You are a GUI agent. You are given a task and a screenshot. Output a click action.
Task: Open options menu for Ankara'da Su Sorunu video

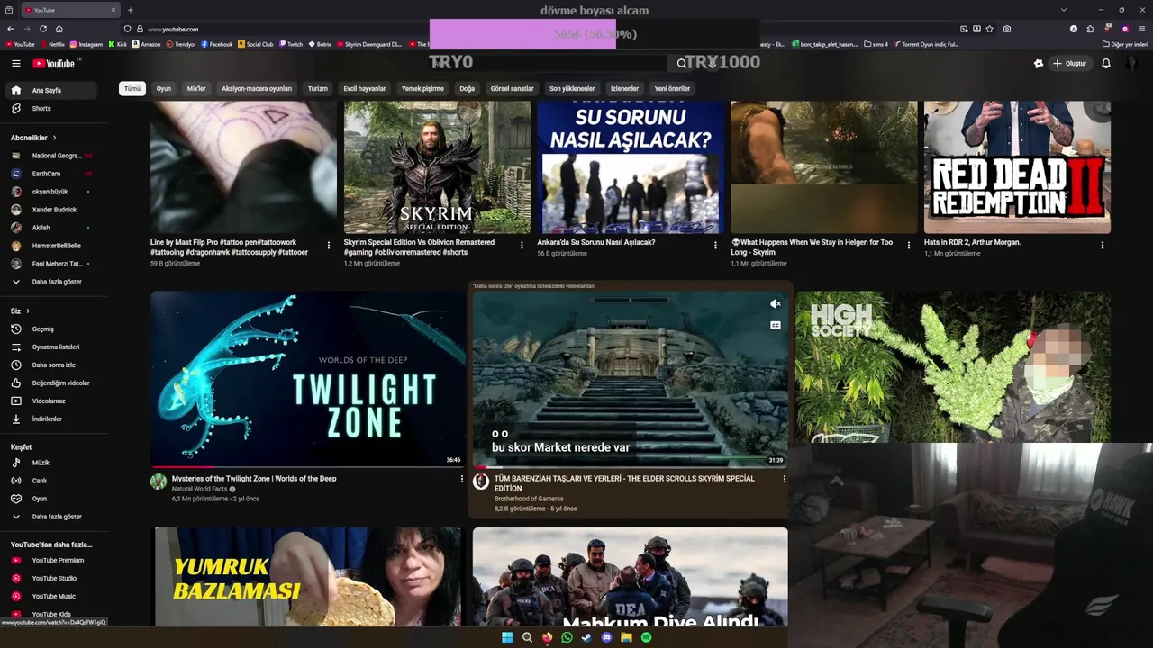(x=715, y=245)
